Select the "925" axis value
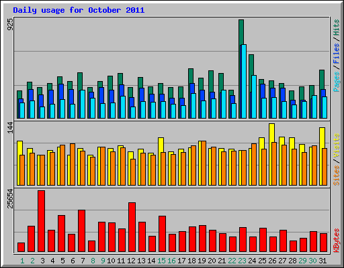344x268 pixels. (10, 24)
